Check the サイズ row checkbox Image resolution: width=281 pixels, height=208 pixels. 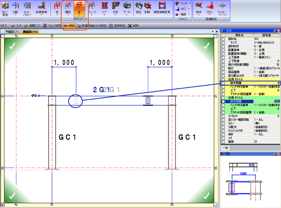223,43
